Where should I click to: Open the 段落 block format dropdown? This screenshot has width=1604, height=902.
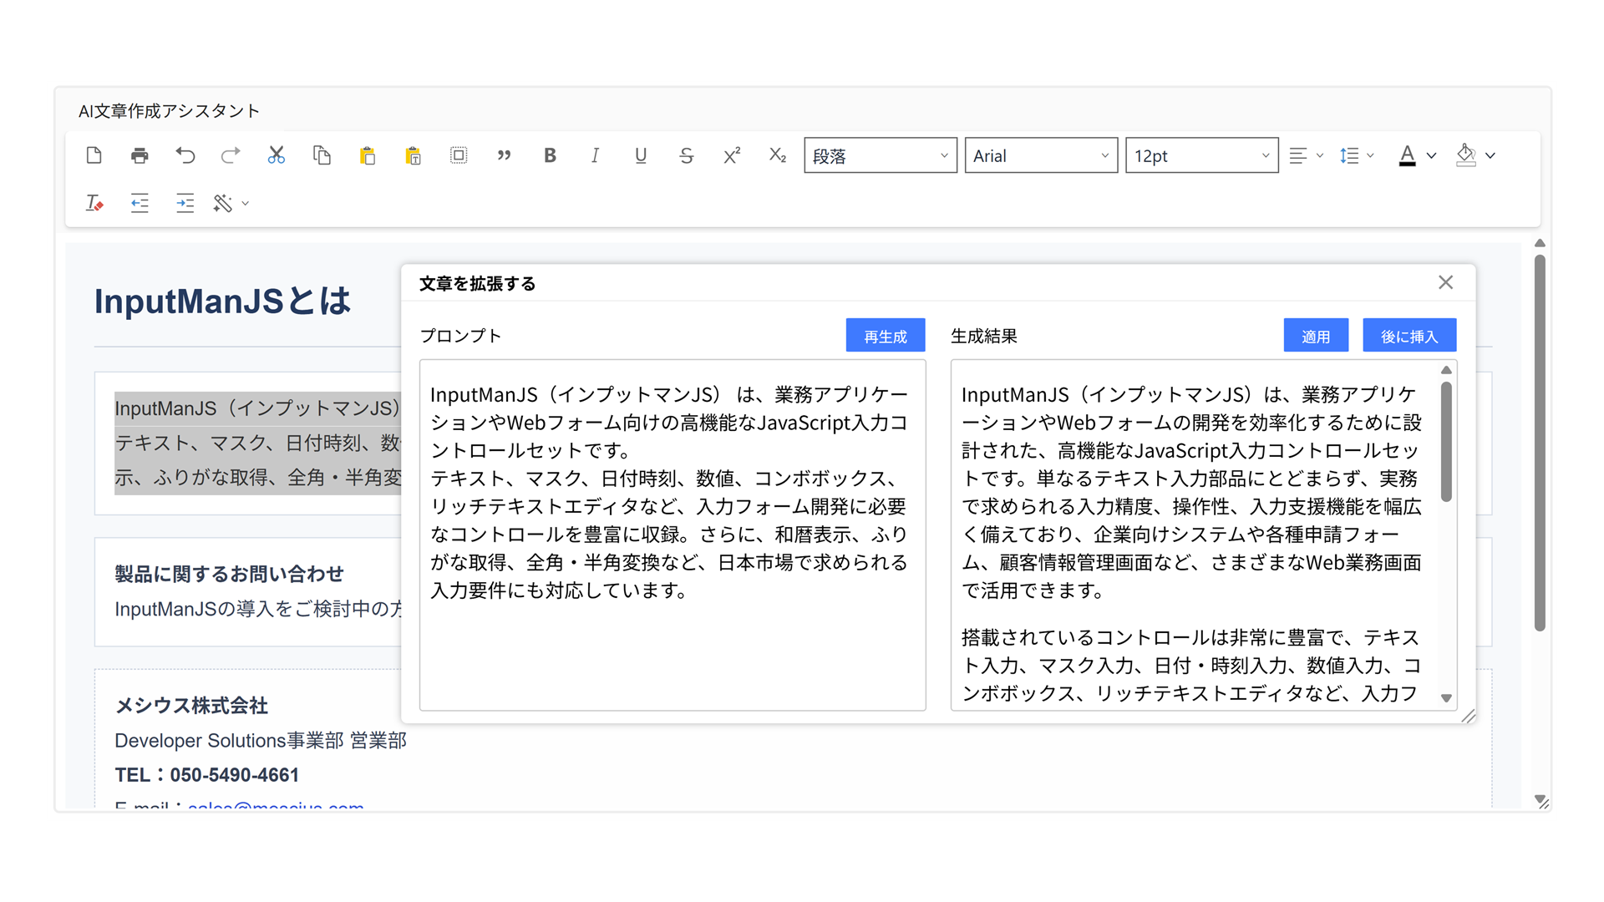click(x=881, y=155)
